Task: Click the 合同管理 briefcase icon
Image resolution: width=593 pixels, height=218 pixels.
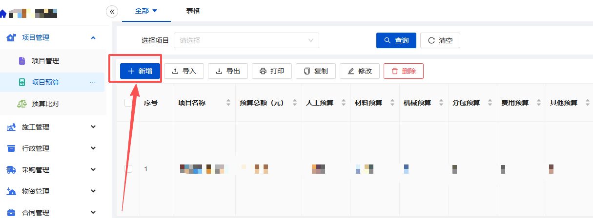Action: pyautogui.click(x=11, y=213)
